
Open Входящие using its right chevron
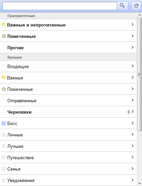pos(133,66)
